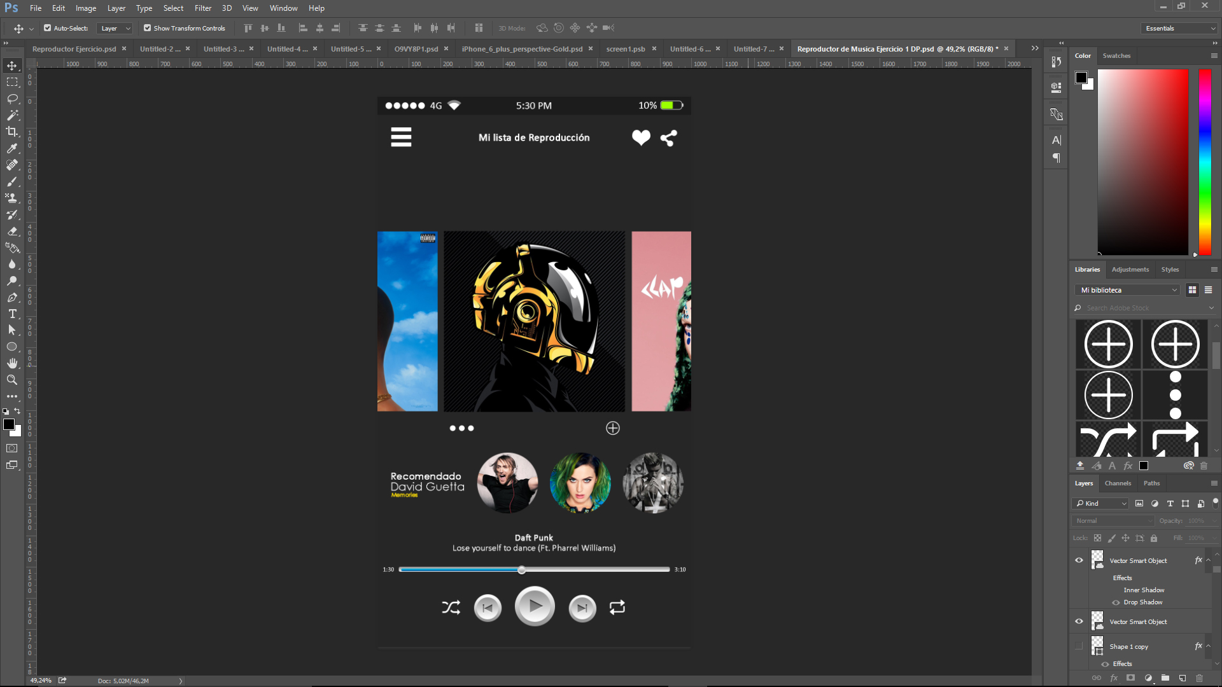Uncheck the Auto-Select checkbox
1222x687 pixels.
point(48,28)
